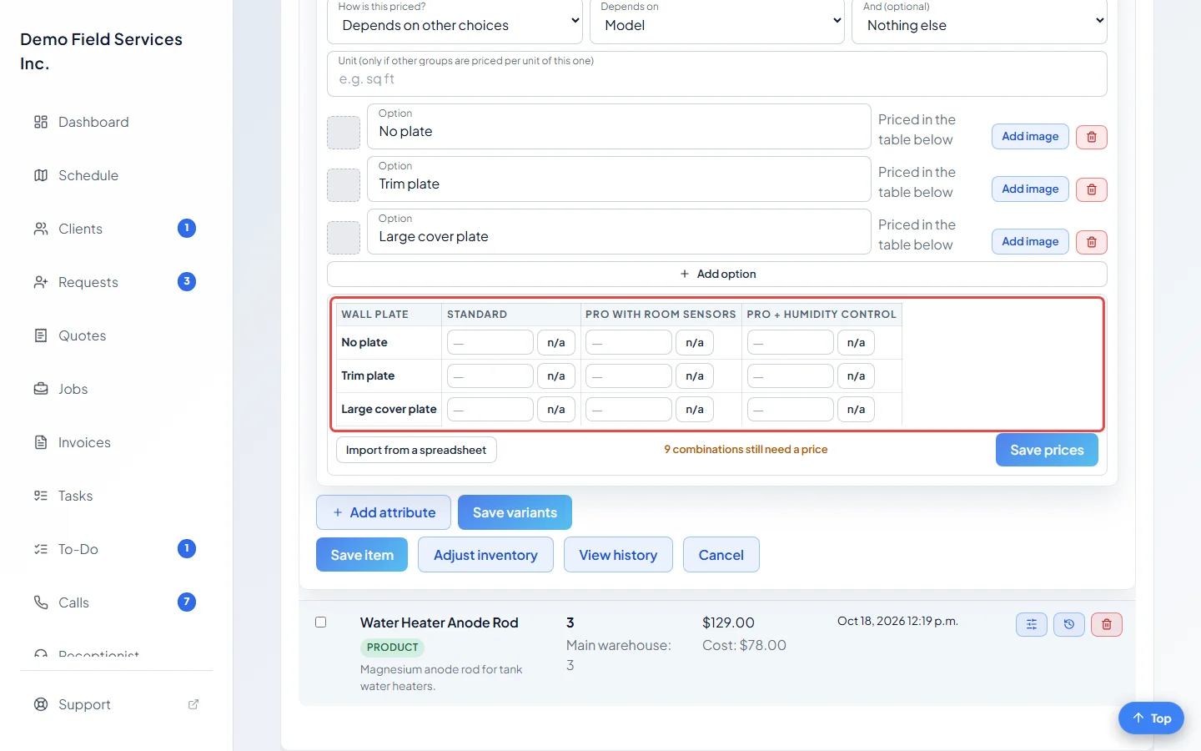Image resolution: width=1201 pixels, height=751 pixels.
Task: Click the Schedule map icon
Action: [x=41, y=175]
